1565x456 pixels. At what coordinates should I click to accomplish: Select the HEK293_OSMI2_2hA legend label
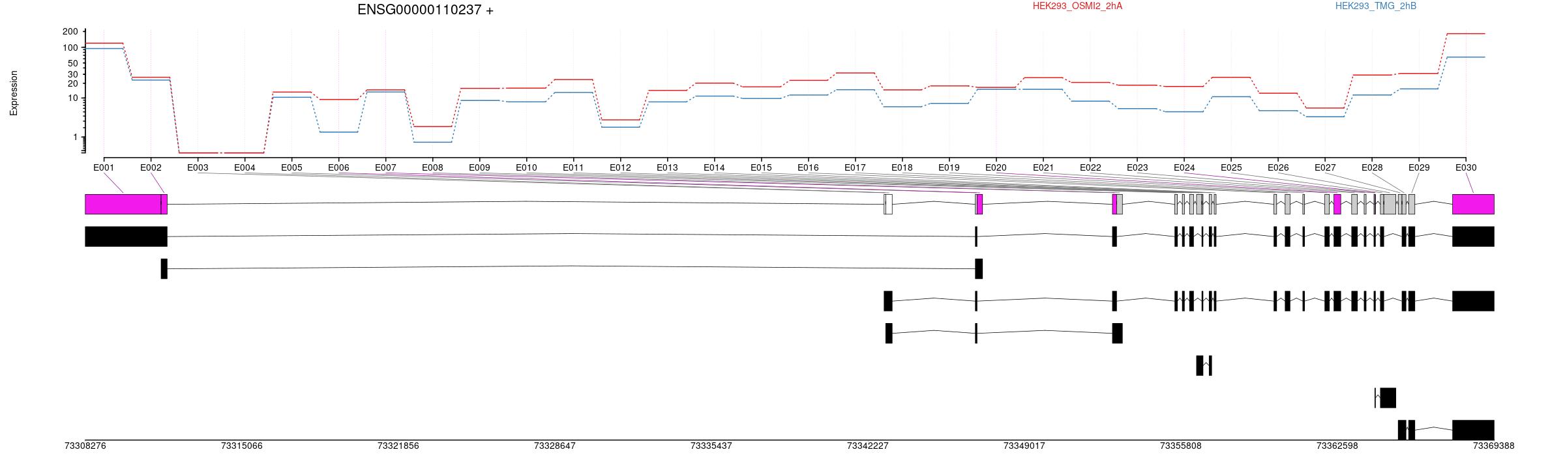pos(1077,6)
